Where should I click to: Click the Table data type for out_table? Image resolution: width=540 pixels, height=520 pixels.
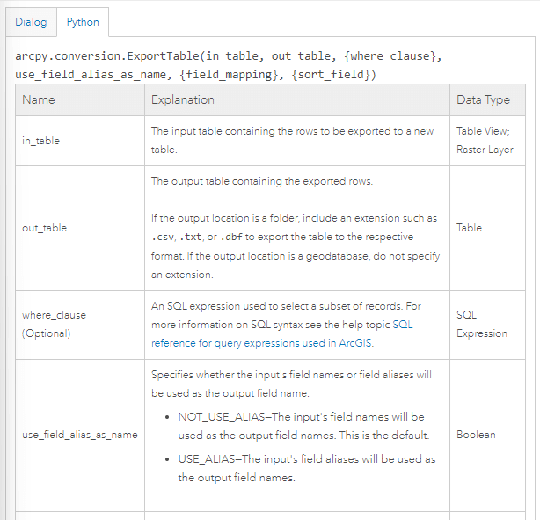click(x=469, y=228)
